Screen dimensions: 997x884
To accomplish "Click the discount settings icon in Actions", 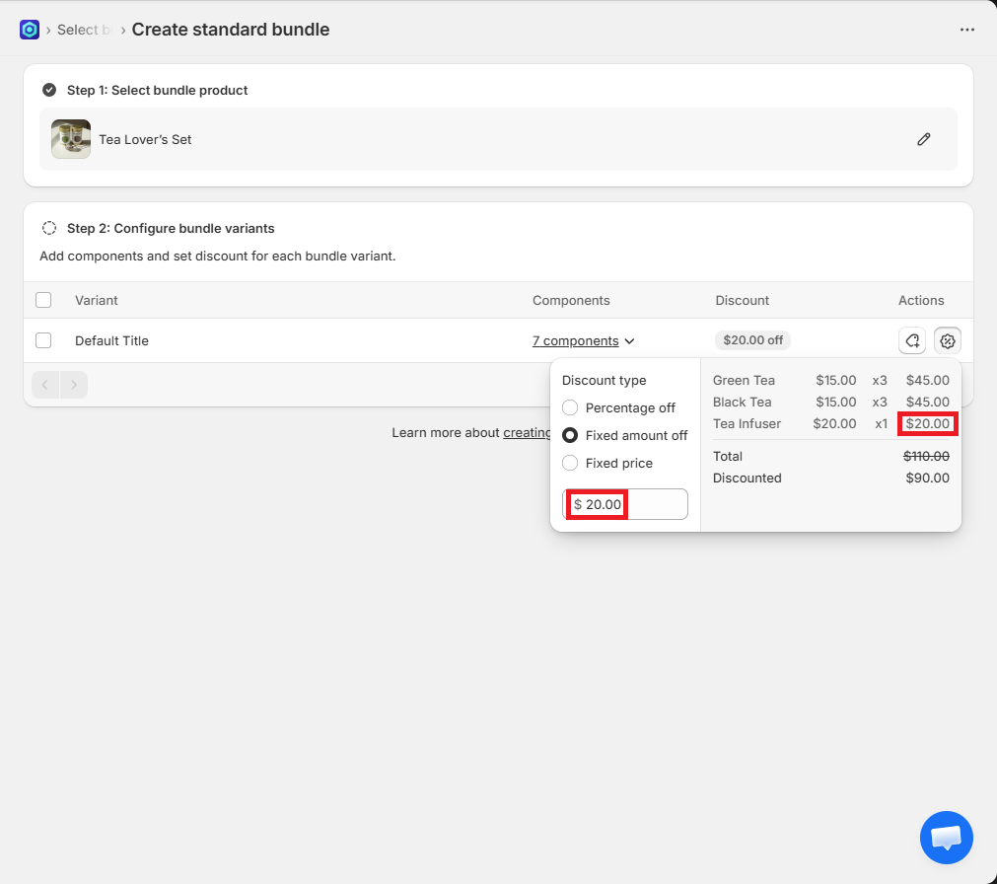I will pos(948,340).
